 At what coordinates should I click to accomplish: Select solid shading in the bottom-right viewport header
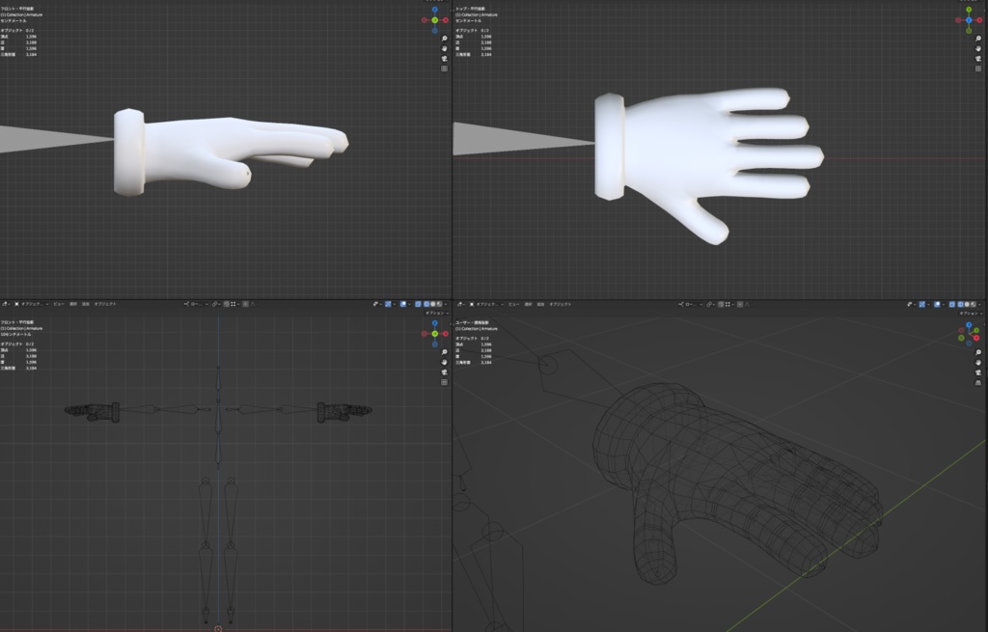(x=967, y=304)
